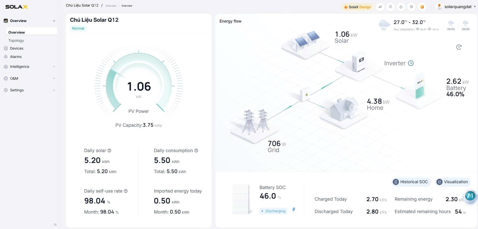This screenshot has height=229, width=478.
Task: Collapse the sidebar with bottom toggle icon
Action: [x=55, y=225]
